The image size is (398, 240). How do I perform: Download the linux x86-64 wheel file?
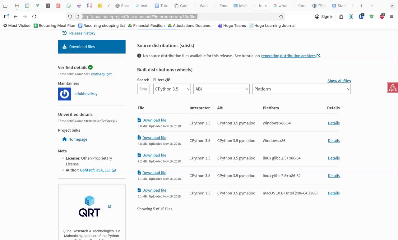coord(154,155)
